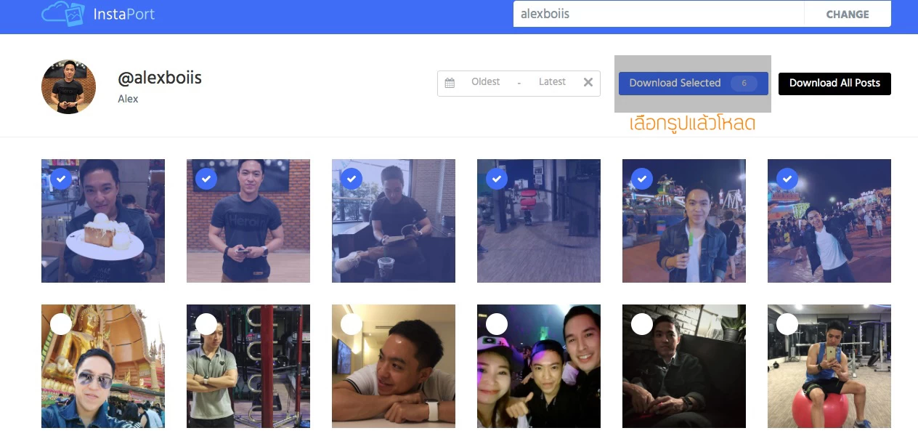918x444 pixels.
Task: Select the dark sofa photo
Action: (x=642, y=324)
